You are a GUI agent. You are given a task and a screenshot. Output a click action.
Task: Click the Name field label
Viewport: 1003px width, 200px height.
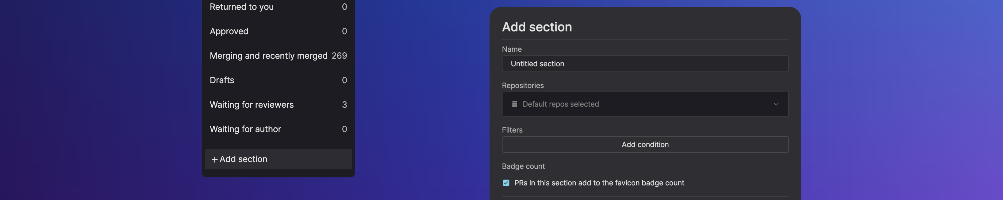coord(512,49)
